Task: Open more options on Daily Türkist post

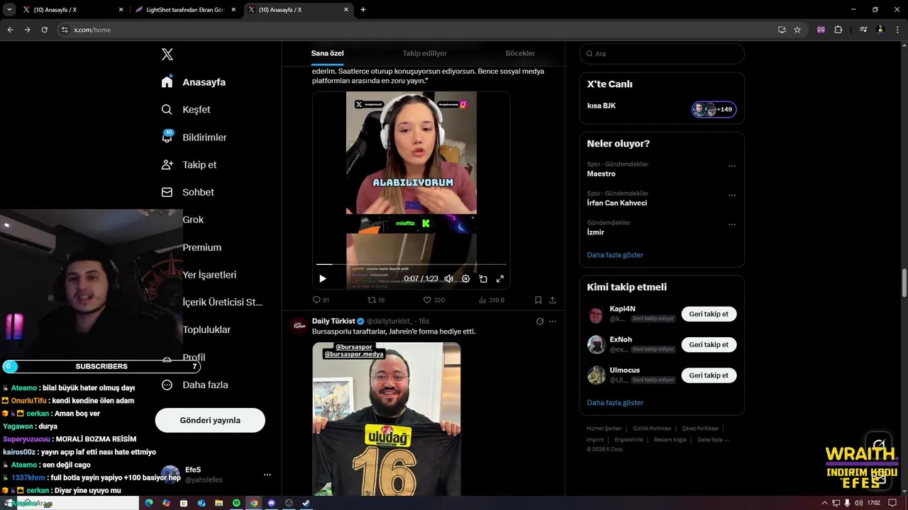Action: tap(553, 321)
